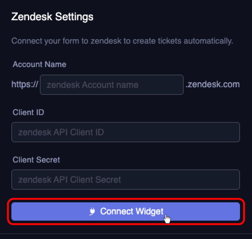Click the Account Name label
Image resolution: width=252 pixels, height=239 pixels.
click(x=39, y=64)
